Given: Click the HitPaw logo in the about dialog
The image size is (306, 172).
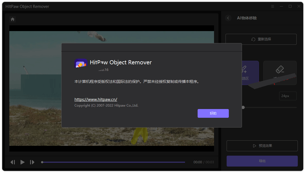Looking at the screenshot, I should pos(80,63).
